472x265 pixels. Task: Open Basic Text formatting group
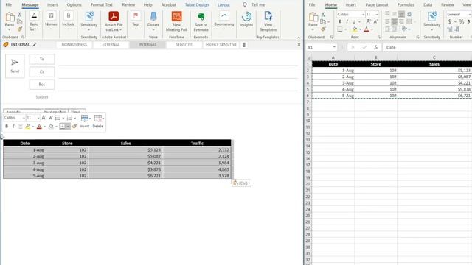coord(34,21)
